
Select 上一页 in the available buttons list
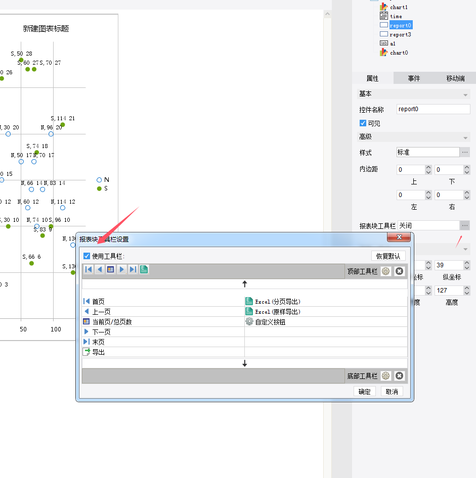pyautogui.click(x=163, y=312)
